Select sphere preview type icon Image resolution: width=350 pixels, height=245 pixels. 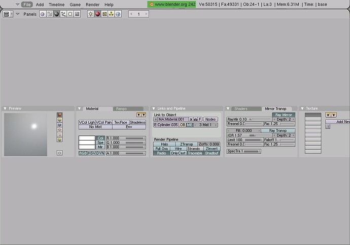[59, 120]
